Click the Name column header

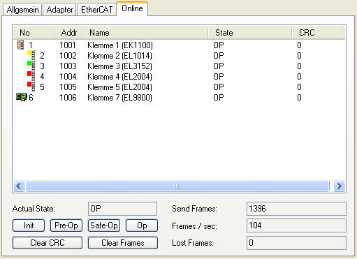point(145,33)
